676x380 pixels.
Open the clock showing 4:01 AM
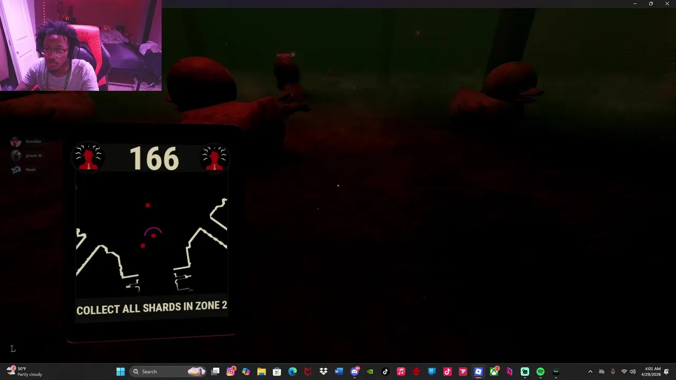point(651,372)
